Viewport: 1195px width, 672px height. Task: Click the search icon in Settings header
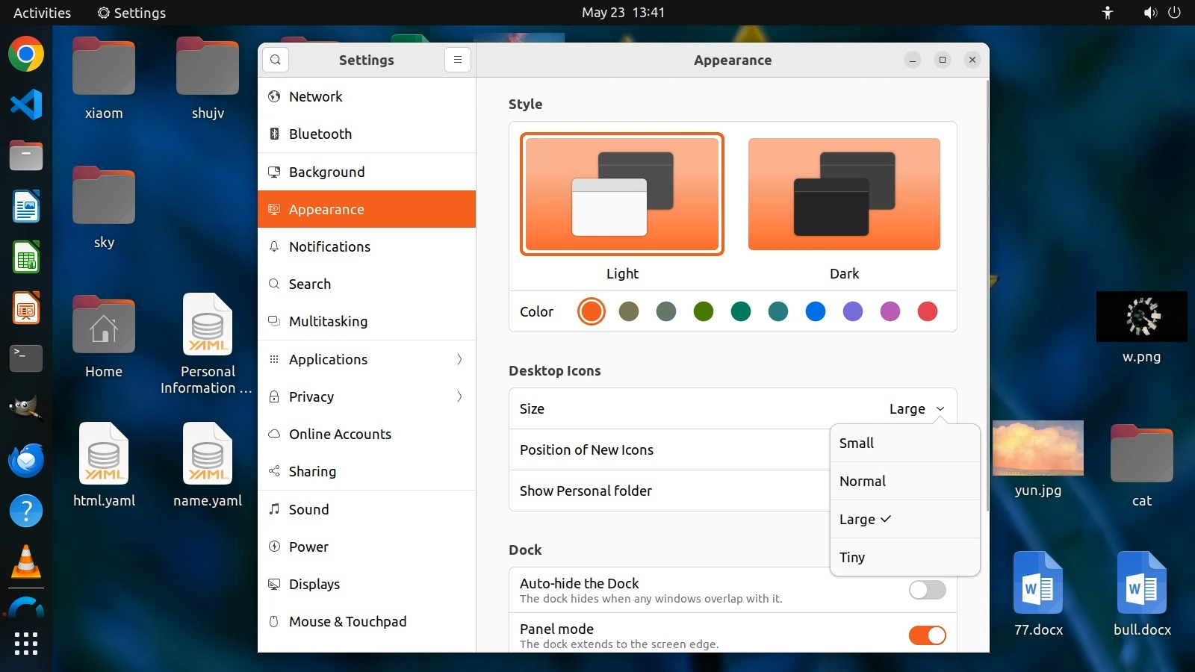(x=276, y=60)
